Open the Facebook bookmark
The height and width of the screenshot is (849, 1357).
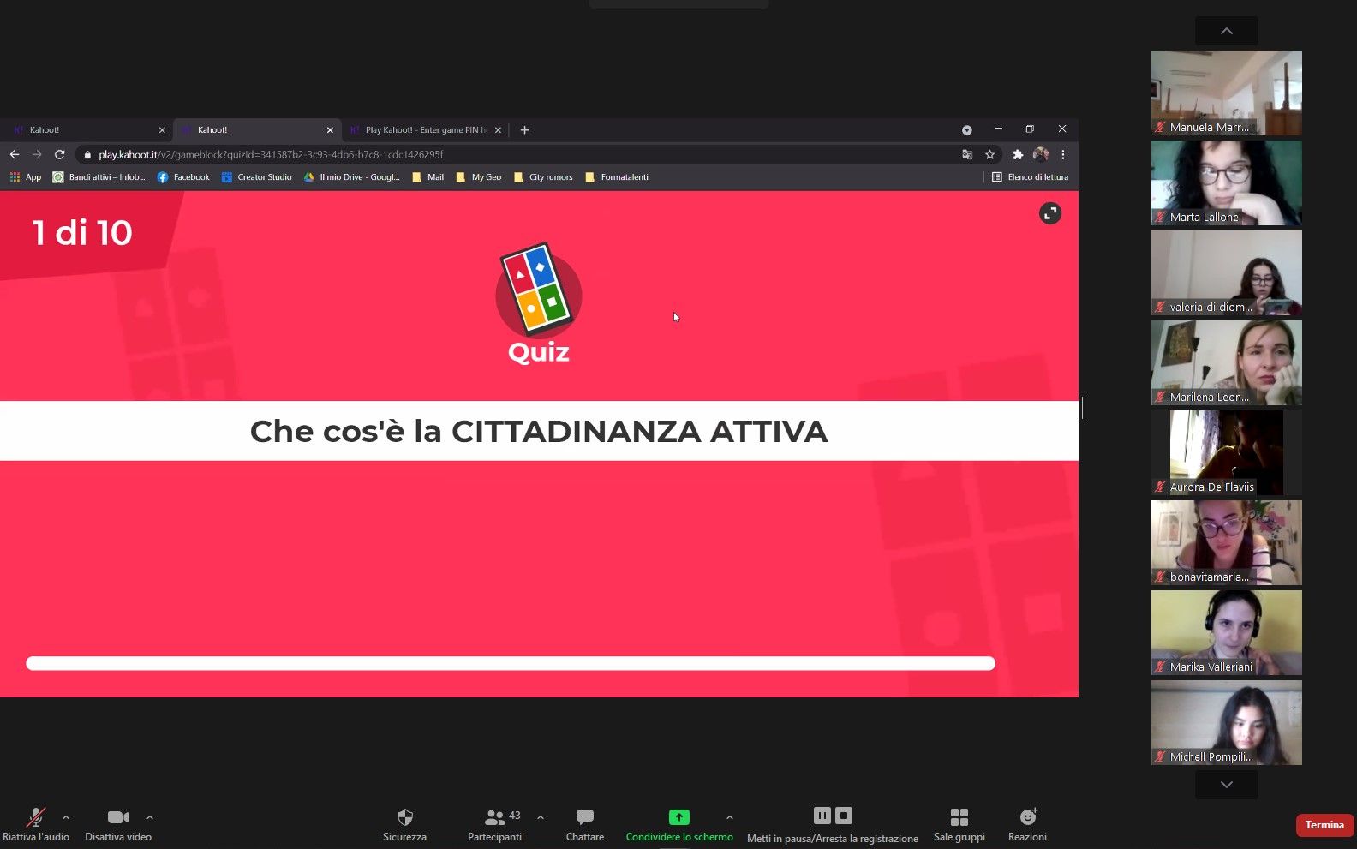click(183, 177)
